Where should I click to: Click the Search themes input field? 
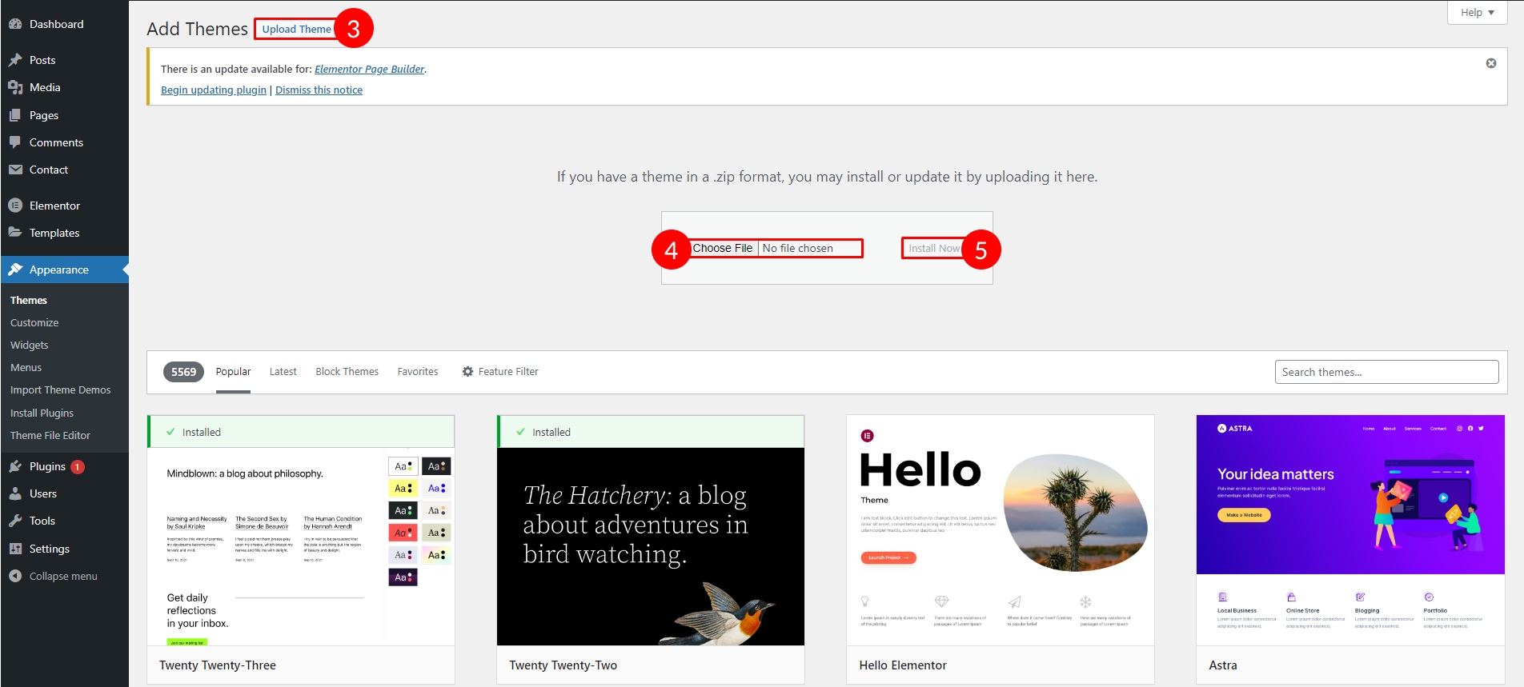click(x=1386, y=372)
